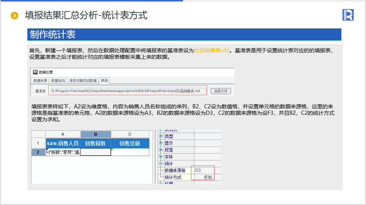
Task: Click the 选择文件 button
Action: pos(221,91)
